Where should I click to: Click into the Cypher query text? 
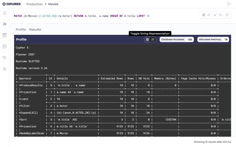pos(82,16)
